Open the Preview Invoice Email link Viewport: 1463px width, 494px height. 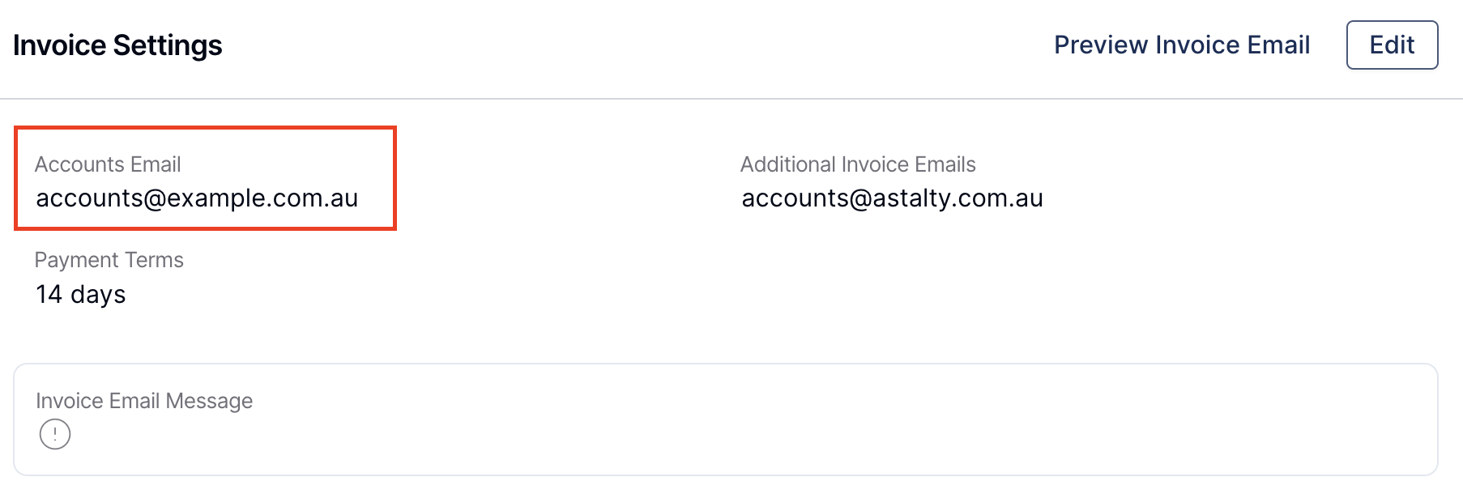(1182, 45)
